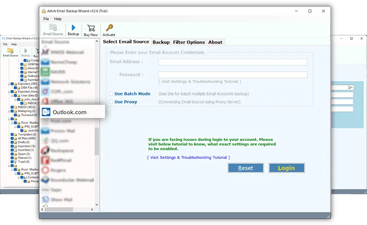Screen dimensions: 367x225
Task: Click the Advik app icon in title bar
Action: (44, 11)
